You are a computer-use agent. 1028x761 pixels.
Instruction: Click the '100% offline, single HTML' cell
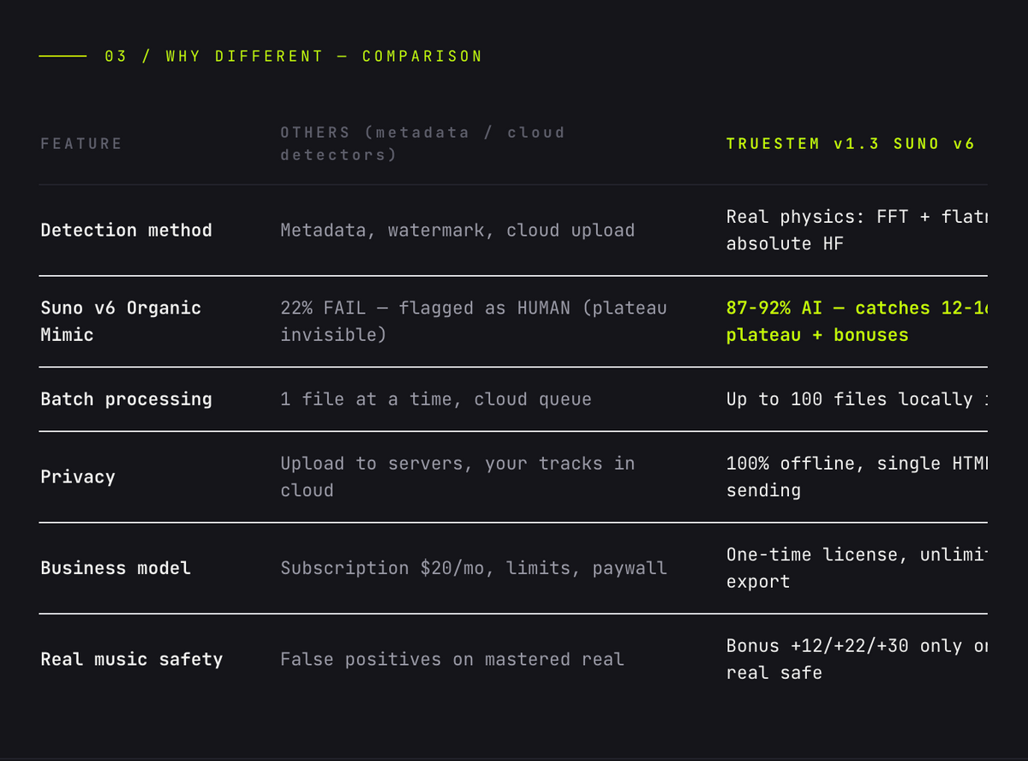tap(857, 477)
